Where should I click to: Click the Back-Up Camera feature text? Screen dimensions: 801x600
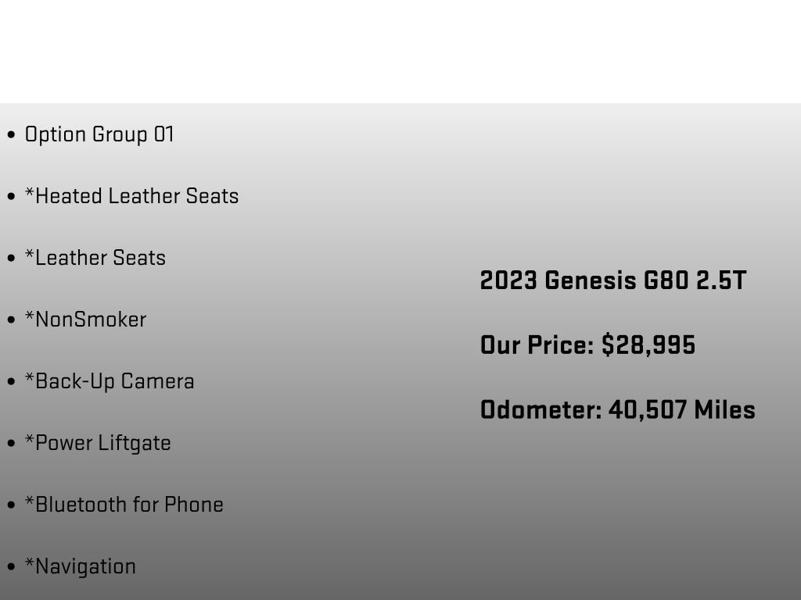coord(110,381)
